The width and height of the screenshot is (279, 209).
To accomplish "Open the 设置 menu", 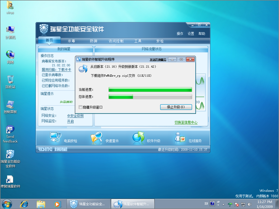I will point(191,34).
